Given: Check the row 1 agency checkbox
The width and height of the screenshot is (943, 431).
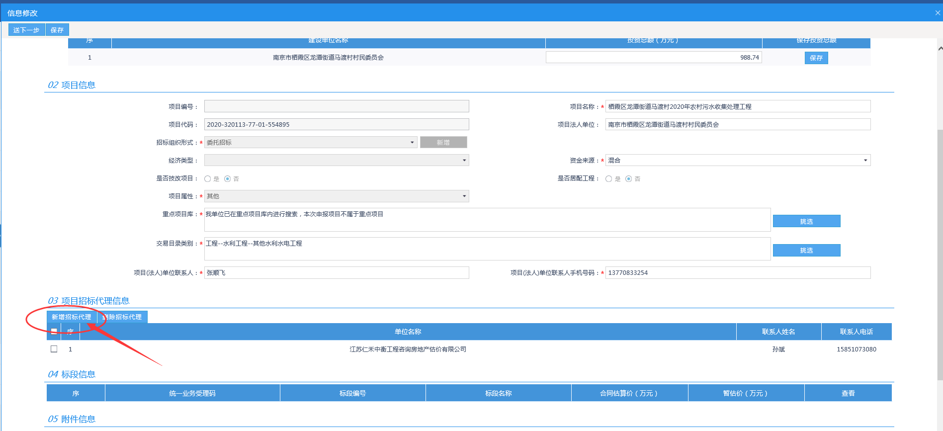Looking at the screenshot, I should (x=54, y=349).
